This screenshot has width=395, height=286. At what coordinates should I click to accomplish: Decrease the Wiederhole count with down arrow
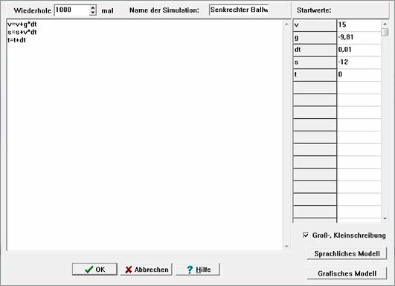click(93, 13)
